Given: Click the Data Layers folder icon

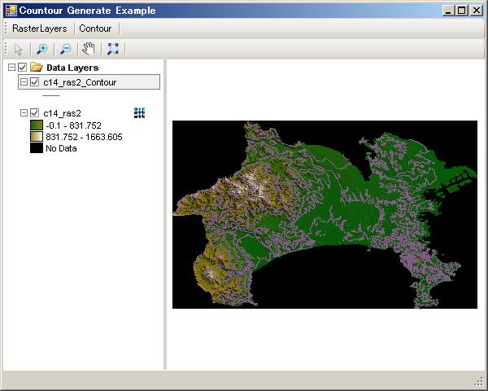Looking at the screenshot, I should pyautogui.click(x=36, y=68).
